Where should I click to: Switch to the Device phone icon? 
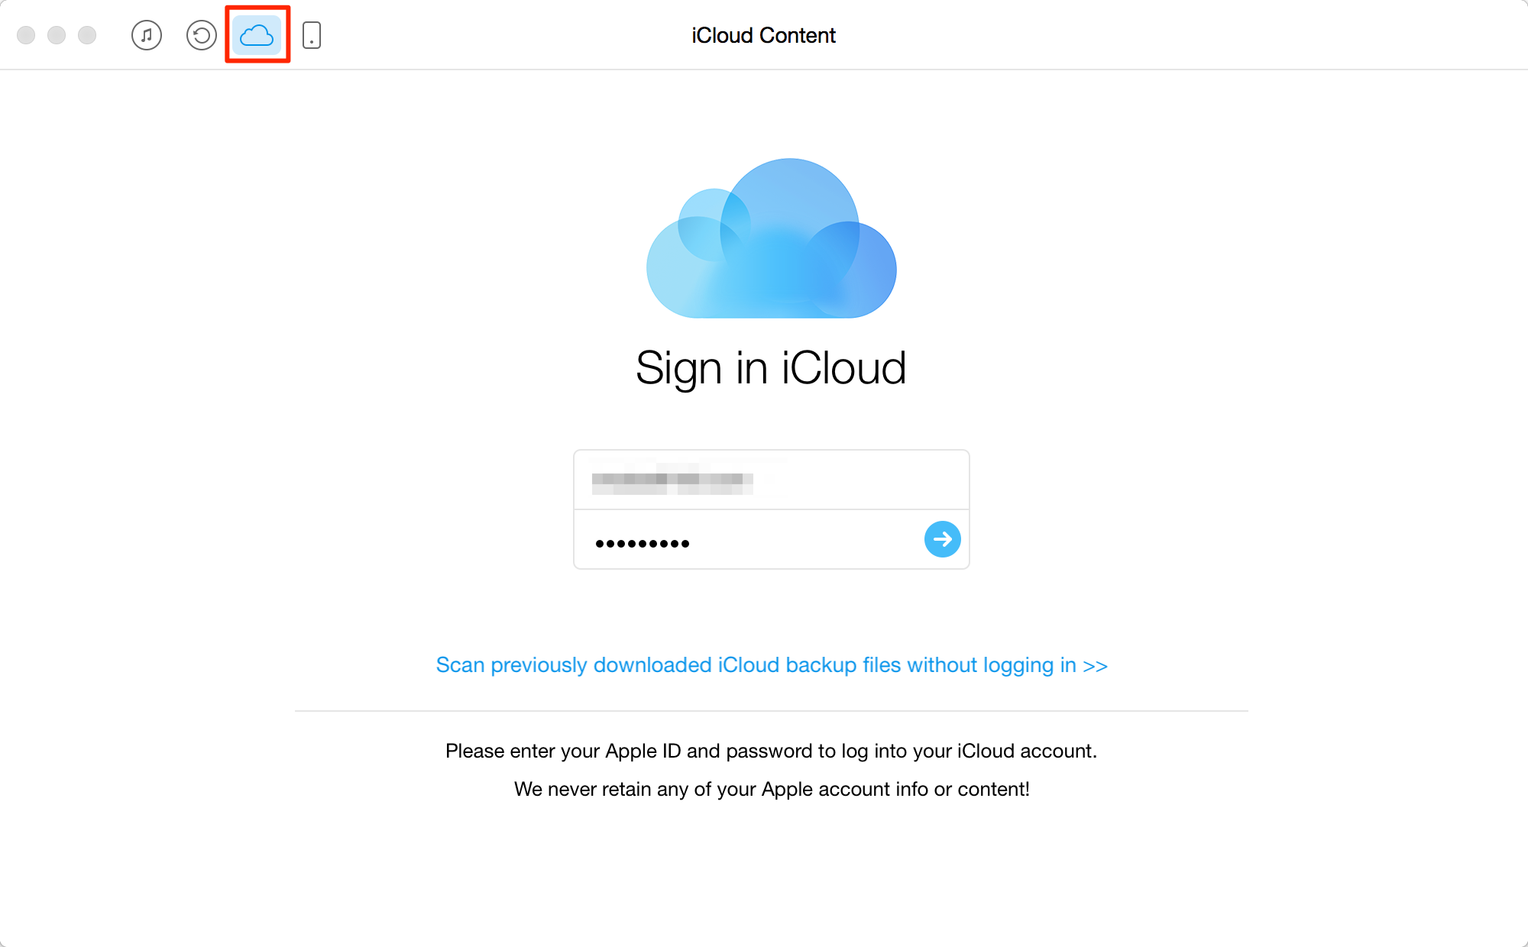point(312,35)
